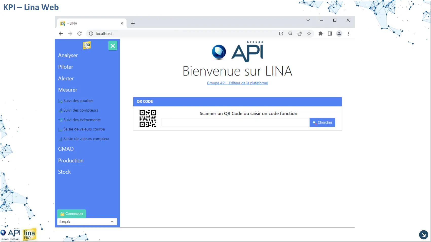This screenshot has height=242, width=431.
Task: Click the open-in-app icon in the address bar
Action: (281, 34)
